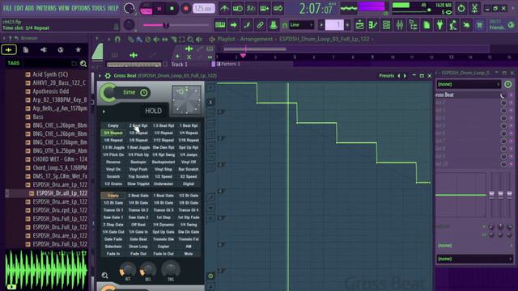The height and width of the screenshot is (291, 518).
Task: Click the record button
Action: coord(185,9)
